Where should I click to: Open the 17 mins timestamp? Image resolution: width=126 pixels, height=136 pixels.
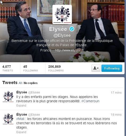[116, 93]
